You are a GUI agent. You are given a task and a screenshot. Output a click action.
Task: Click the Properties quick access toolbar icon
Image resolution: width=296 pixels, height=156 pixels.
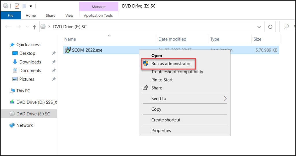tap(17, 6)
